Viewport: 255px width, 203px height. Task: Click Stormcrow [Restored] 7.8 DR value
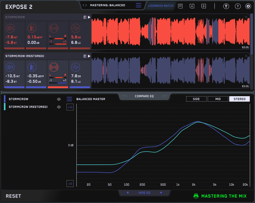76,76
